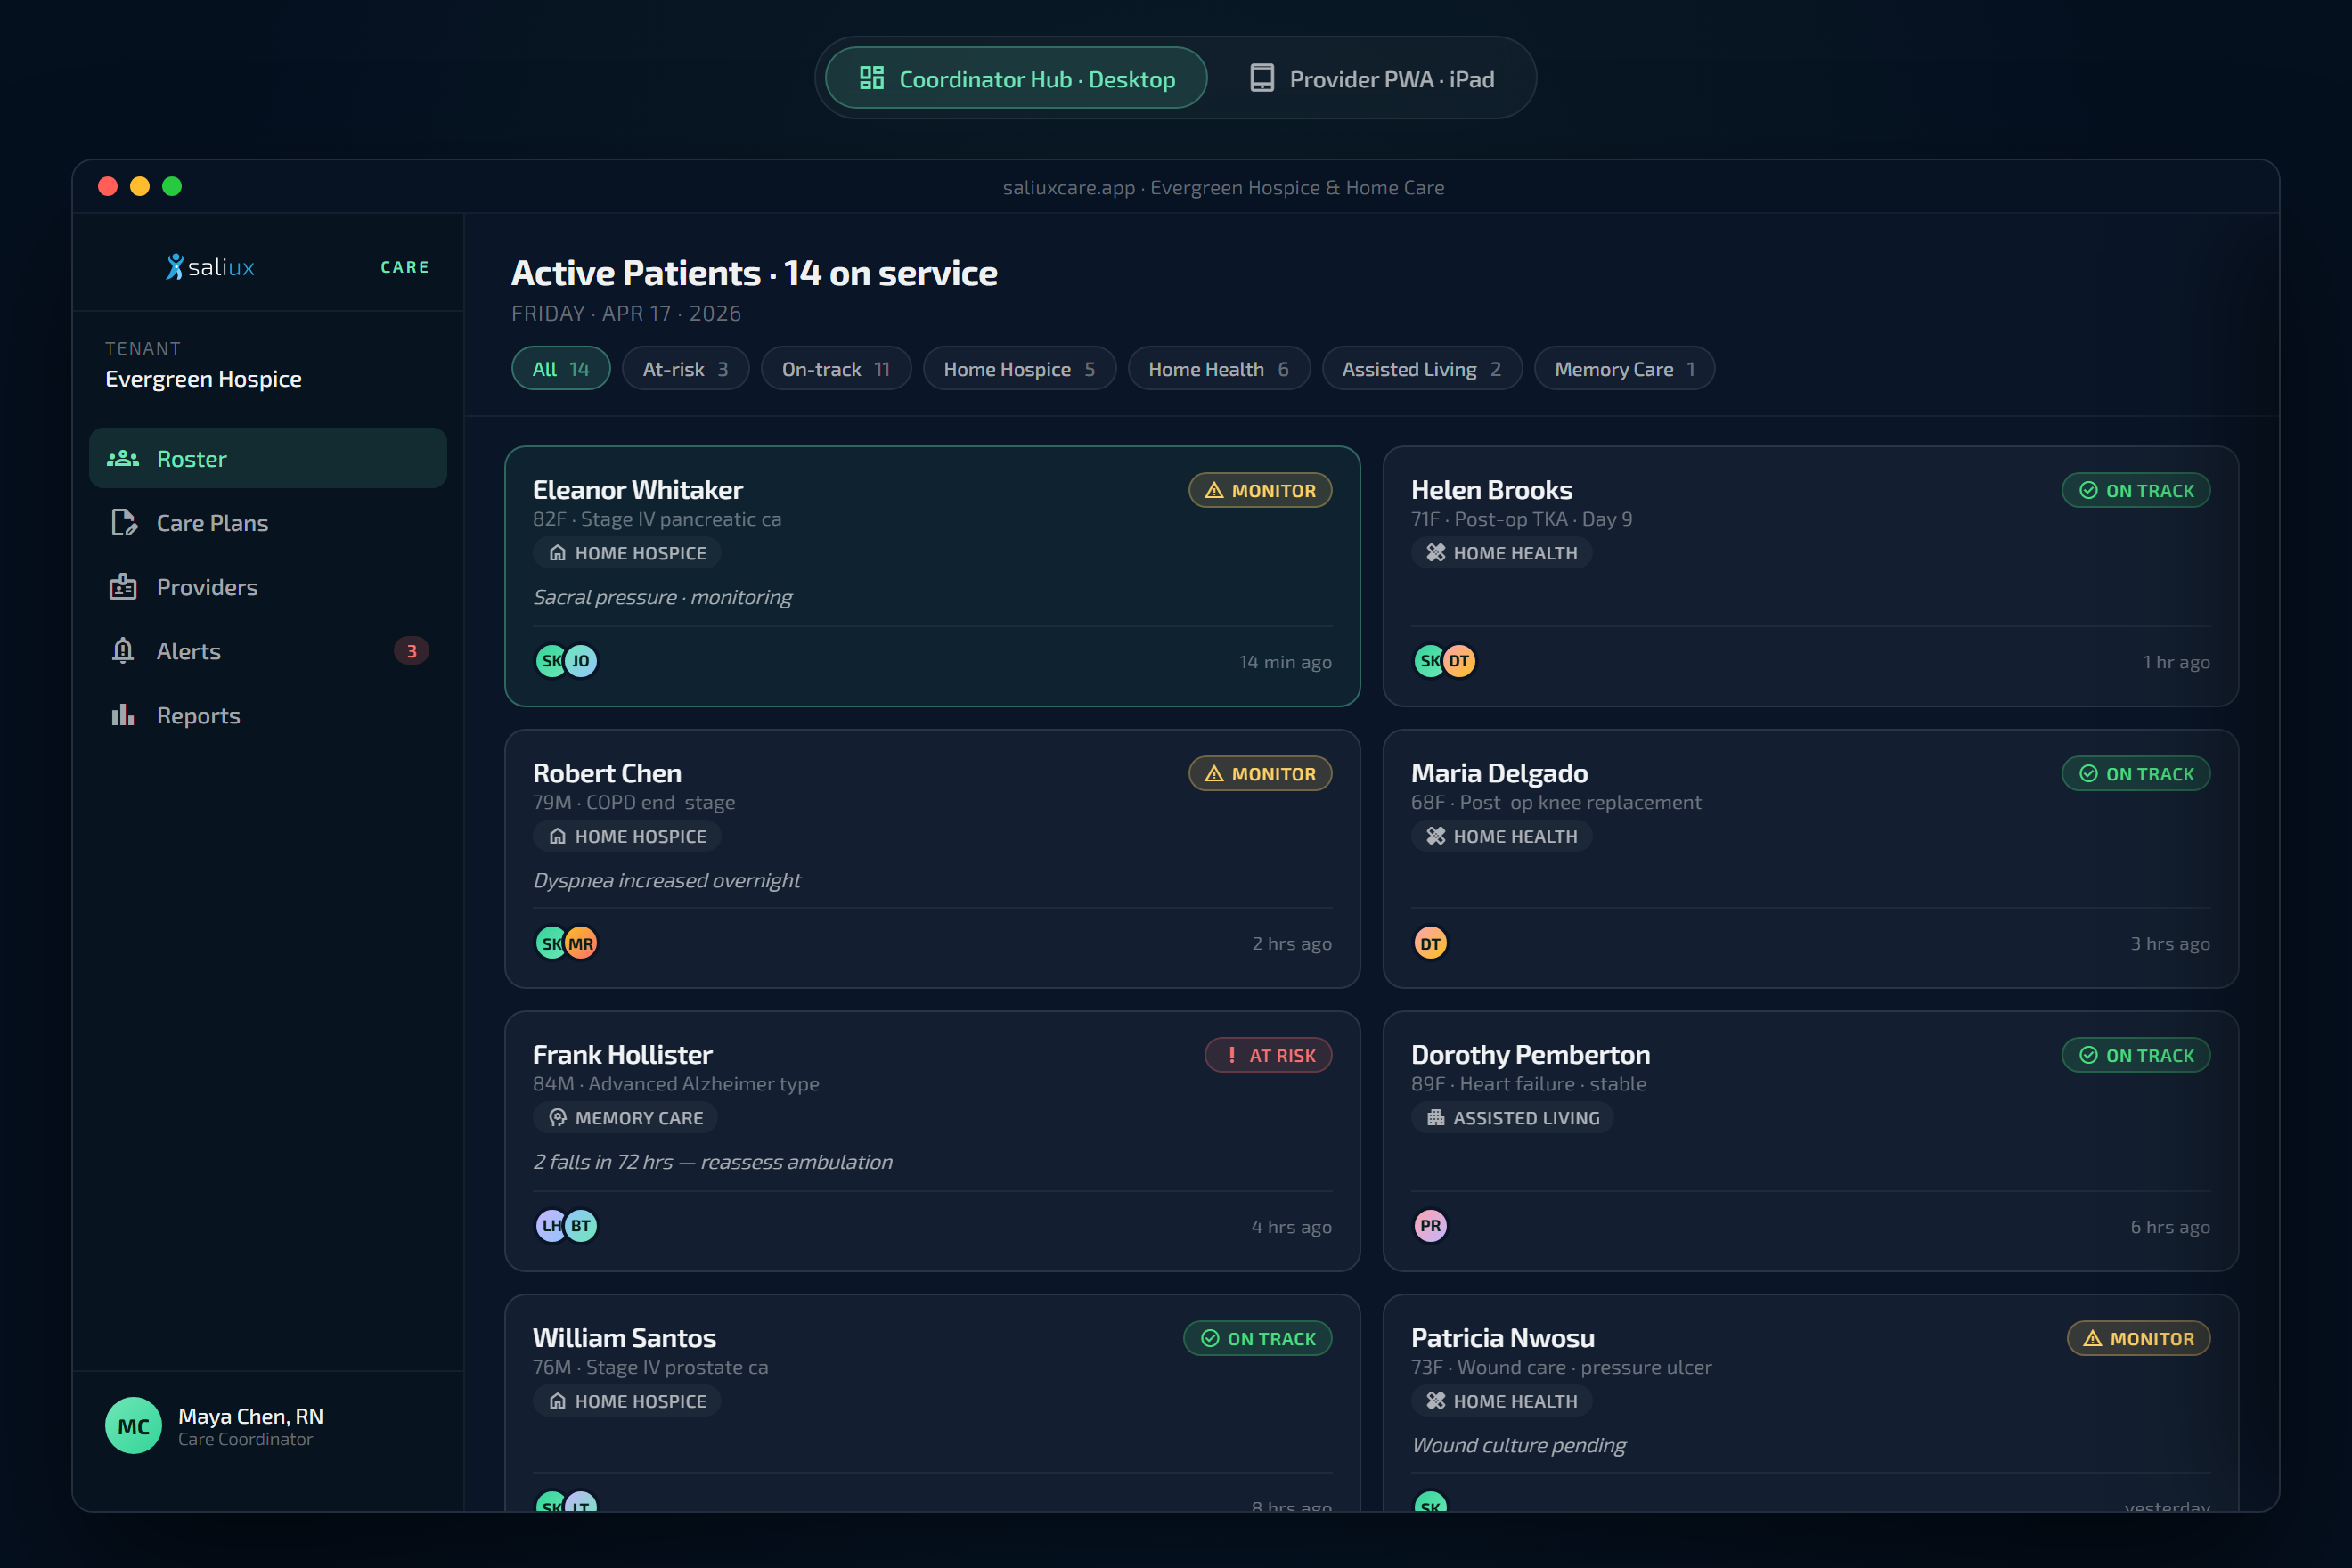Filter by Home Health
The width and height of the screenshot is (2352, 1568).
tap(1218, 368)
